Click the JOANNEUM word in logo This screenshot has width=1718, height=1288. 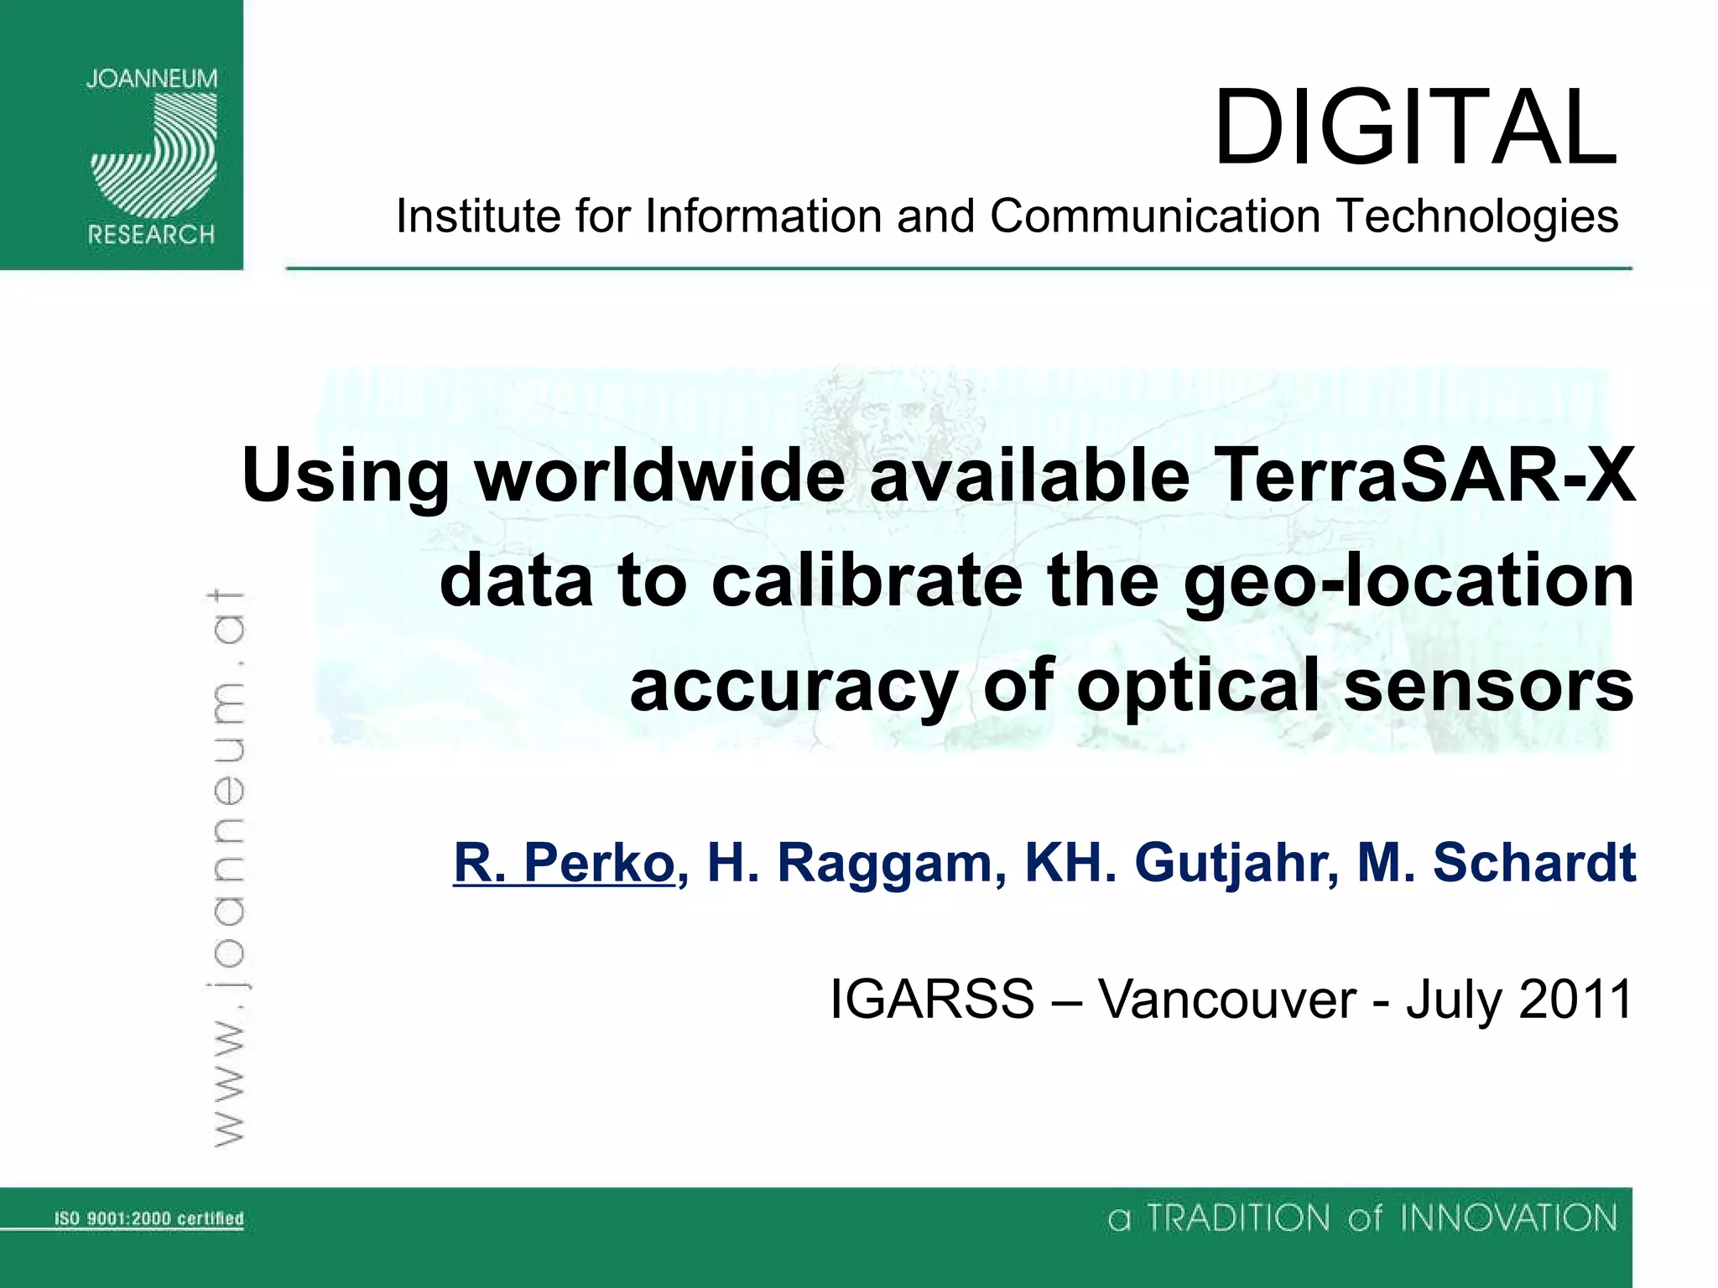[152, 80]
